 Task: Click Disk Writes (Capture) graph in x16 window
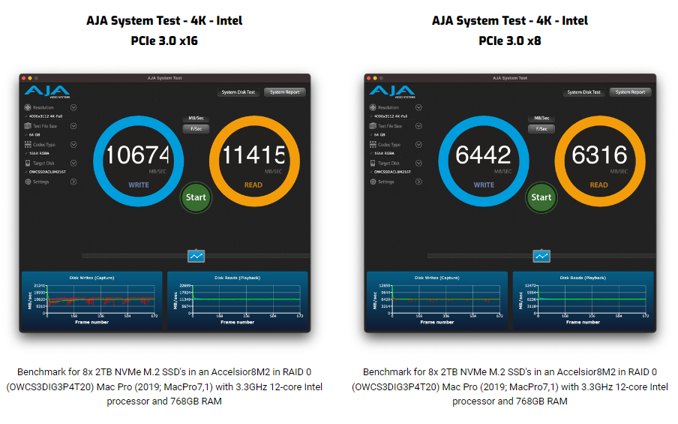pos(92,301)
